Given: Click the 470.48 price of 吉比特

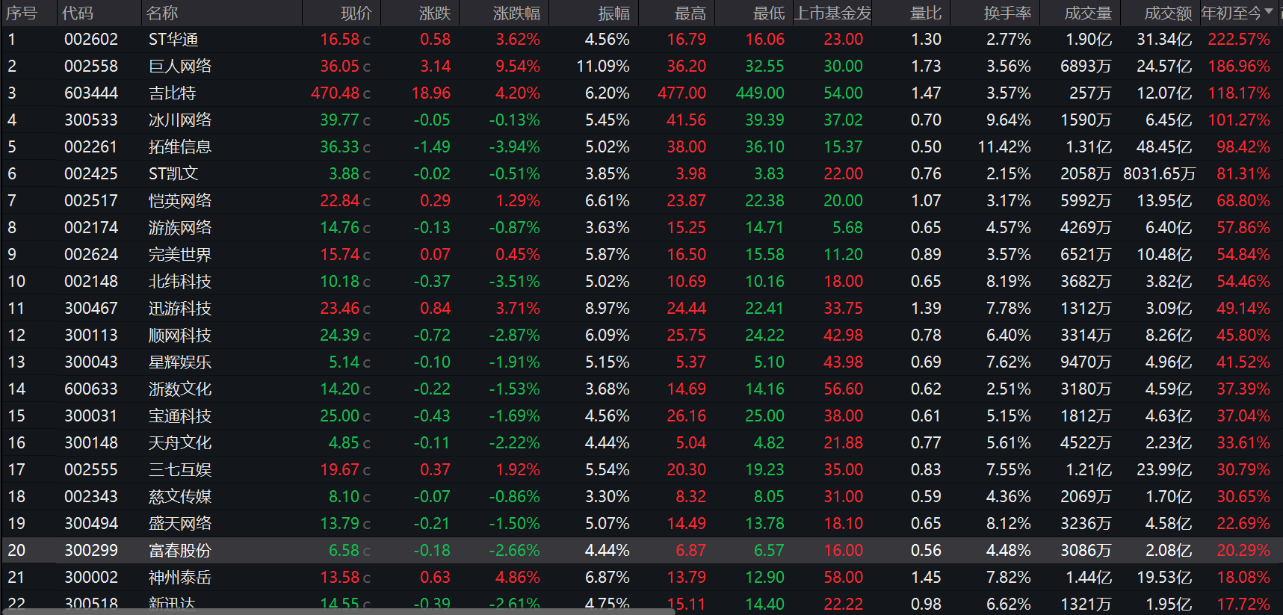Looking at the screenshot, I should click(336, 93).
